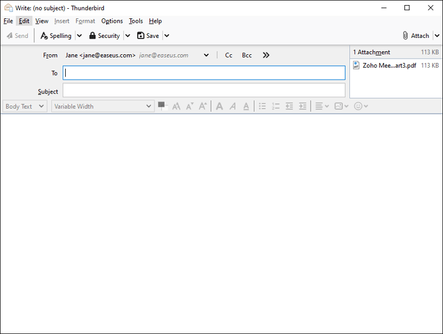
Task: Minimize the compose window
Action: click(384, 8)
